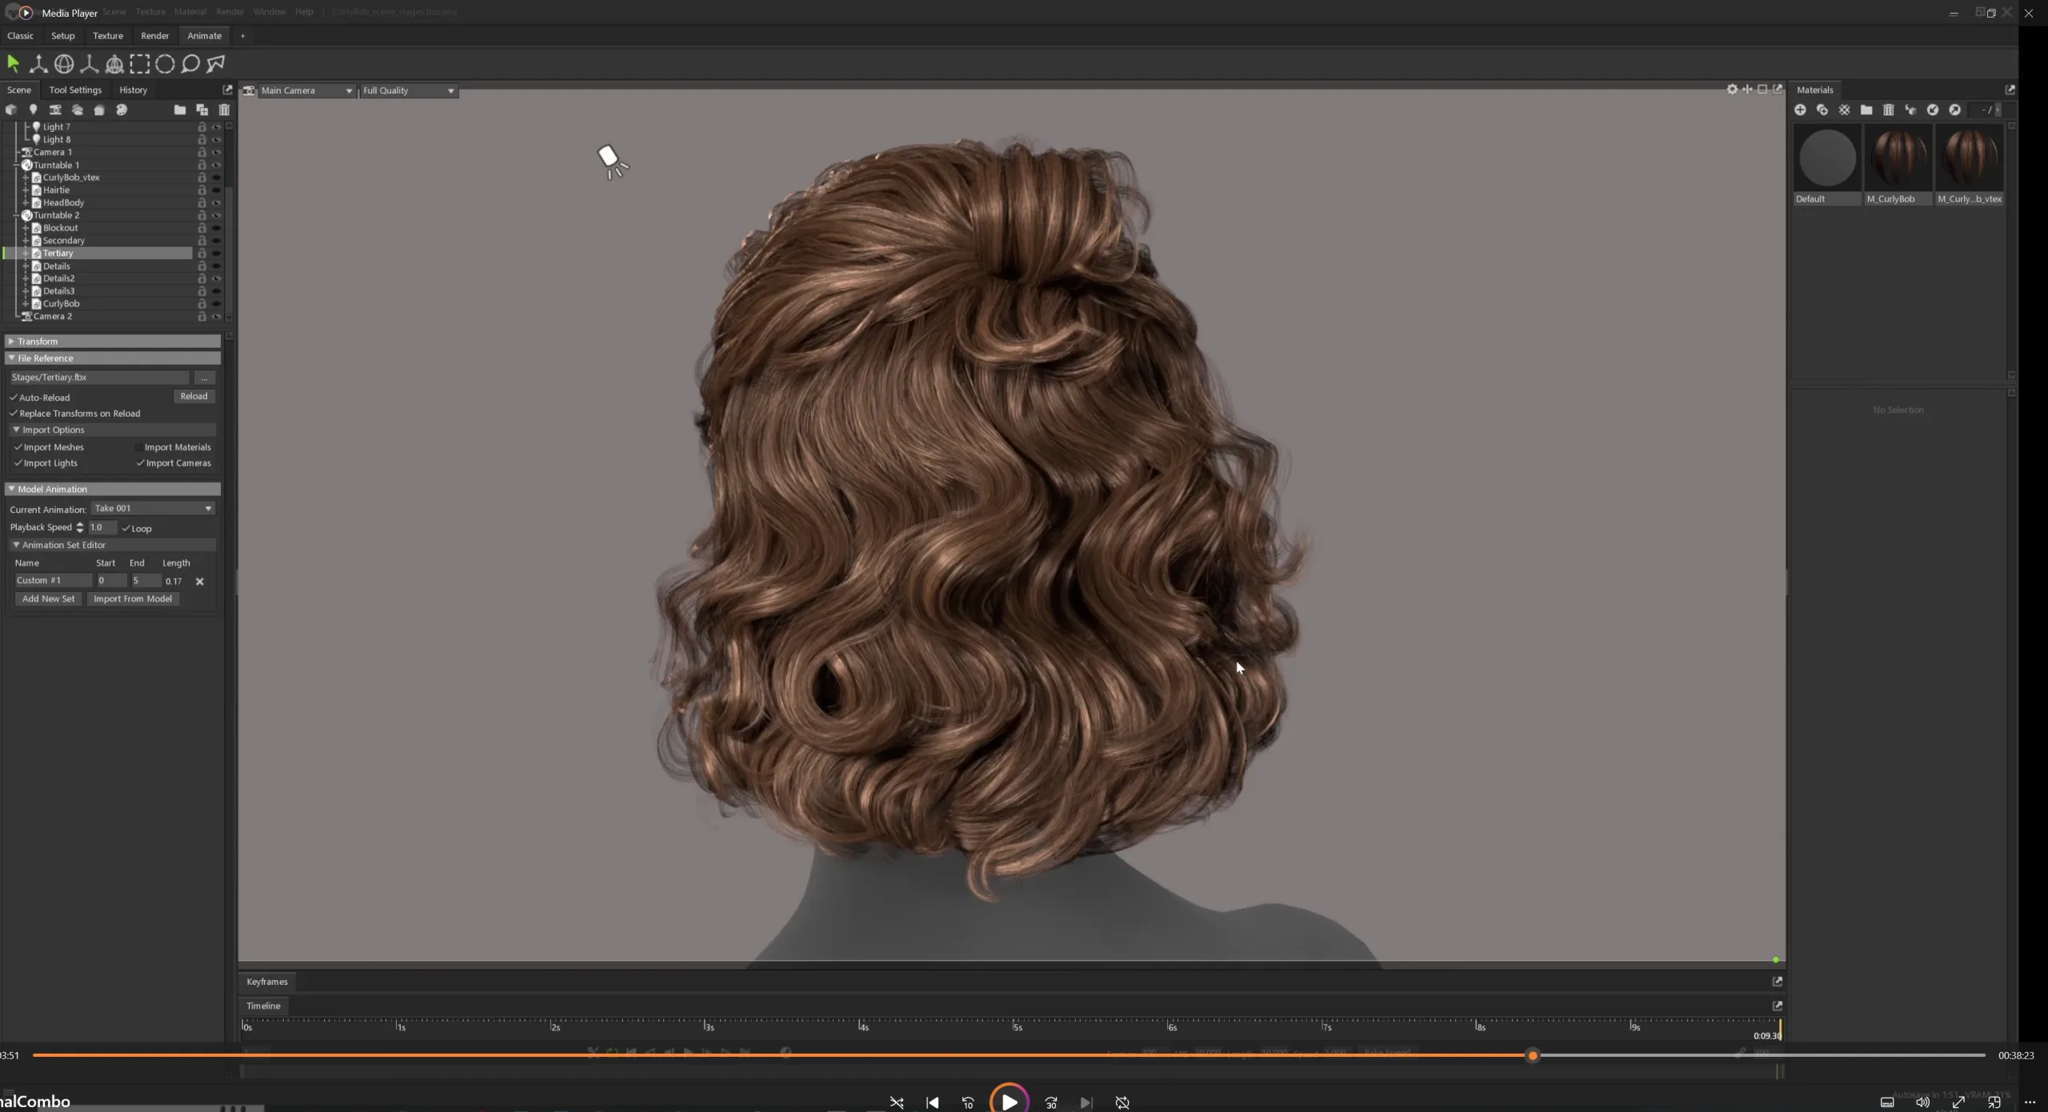Click the main Play button
Image resolution: width=2048 pixels, height=1112 pixels.
click(1008, 1102)
